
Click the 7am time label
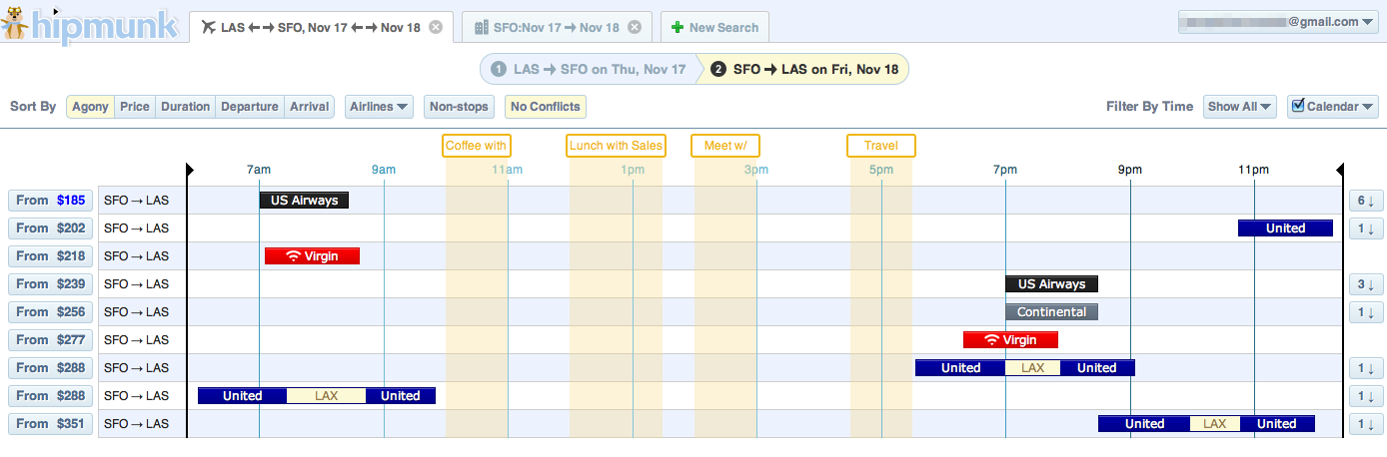[x=259, y=170]
